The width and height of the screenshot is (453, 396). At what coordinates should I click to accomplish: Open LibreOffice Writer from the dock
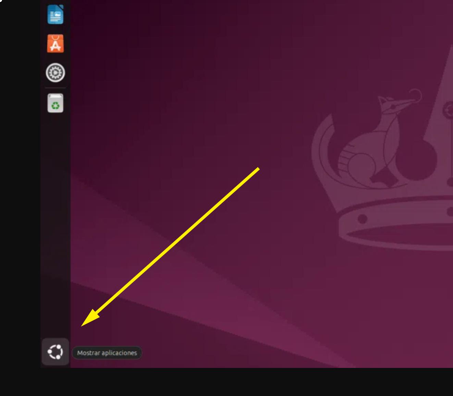pyautogui.click(x=55, y=14)
